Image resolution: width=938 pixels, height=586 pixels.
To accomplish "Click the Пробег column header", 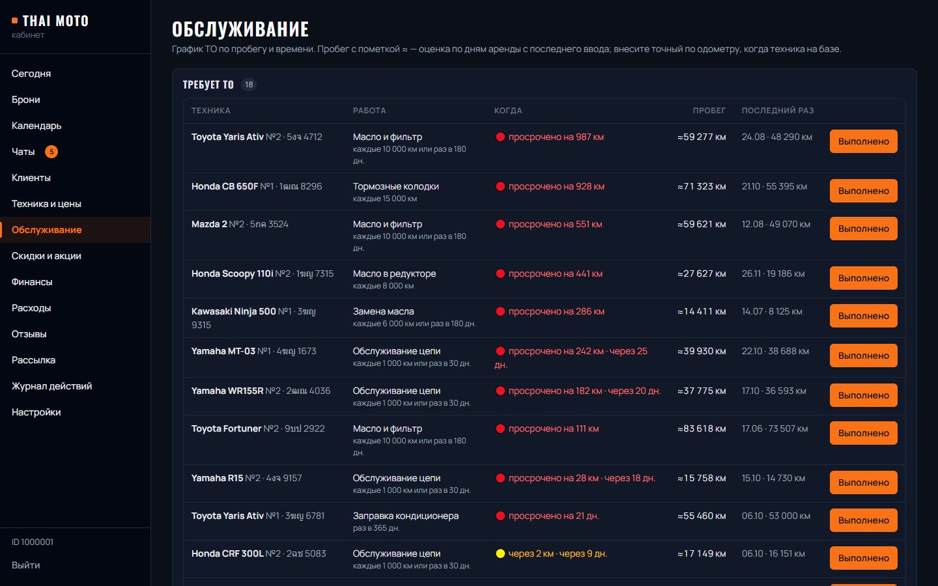I will point(709,111).
